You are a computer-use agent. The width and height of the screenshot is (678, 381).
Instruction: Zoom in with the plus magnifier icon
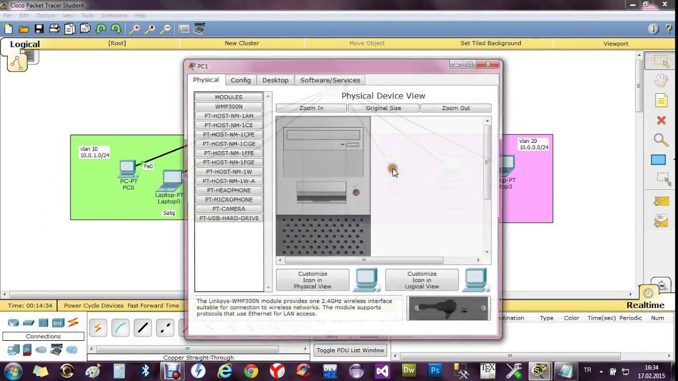[135, 29]
